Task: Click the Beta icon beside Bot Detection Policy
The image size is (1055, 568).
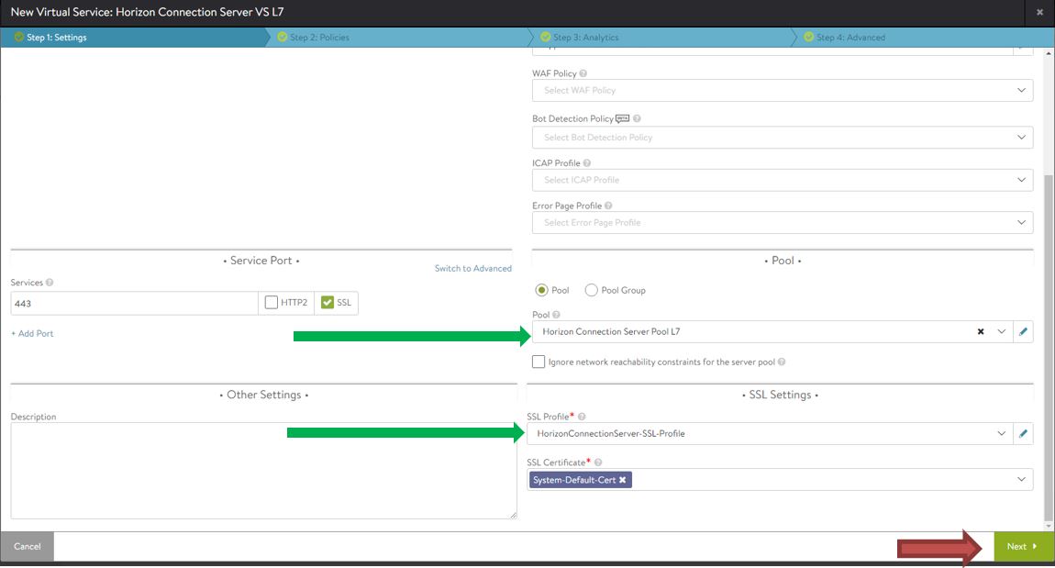Action: click(622, 118)
